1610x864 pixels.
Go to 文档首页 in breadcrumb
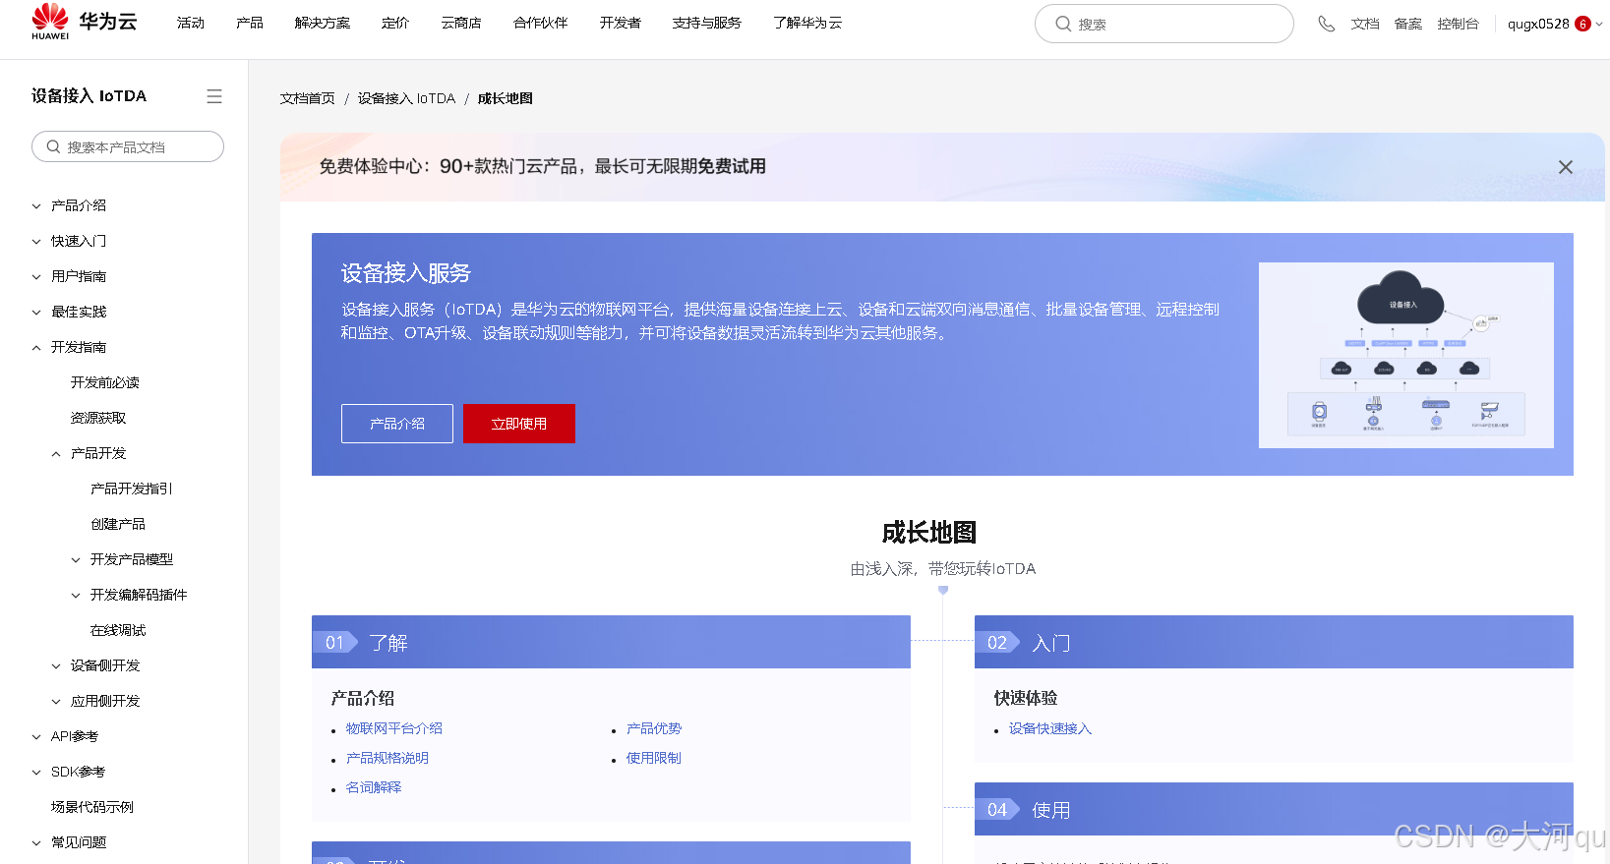click(x=308, y=98)
